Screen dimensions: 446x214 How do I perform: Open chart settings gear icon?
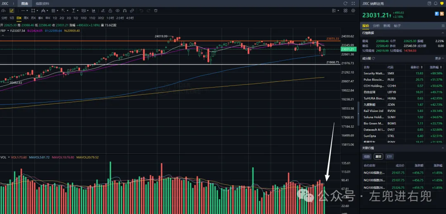353,10
